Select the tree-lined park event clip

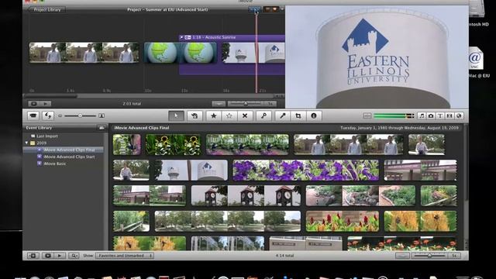click(x=227, y=221)
